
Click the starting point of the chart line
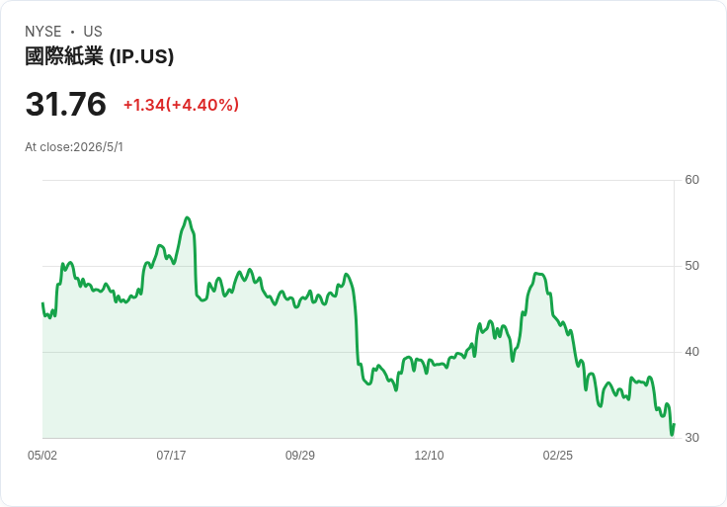[42, 303]
